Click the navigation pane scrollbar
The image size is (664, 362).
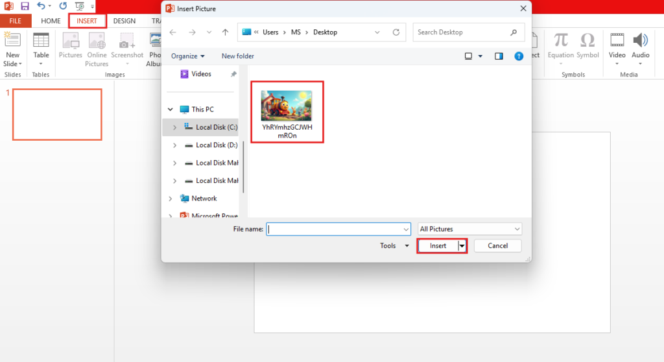pyautogui.click(x=244, y=167)
